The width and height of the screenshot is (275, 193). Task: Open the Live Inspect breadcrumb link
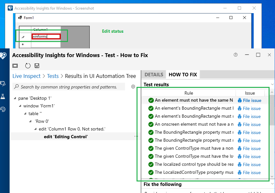(x=27, y=76)
